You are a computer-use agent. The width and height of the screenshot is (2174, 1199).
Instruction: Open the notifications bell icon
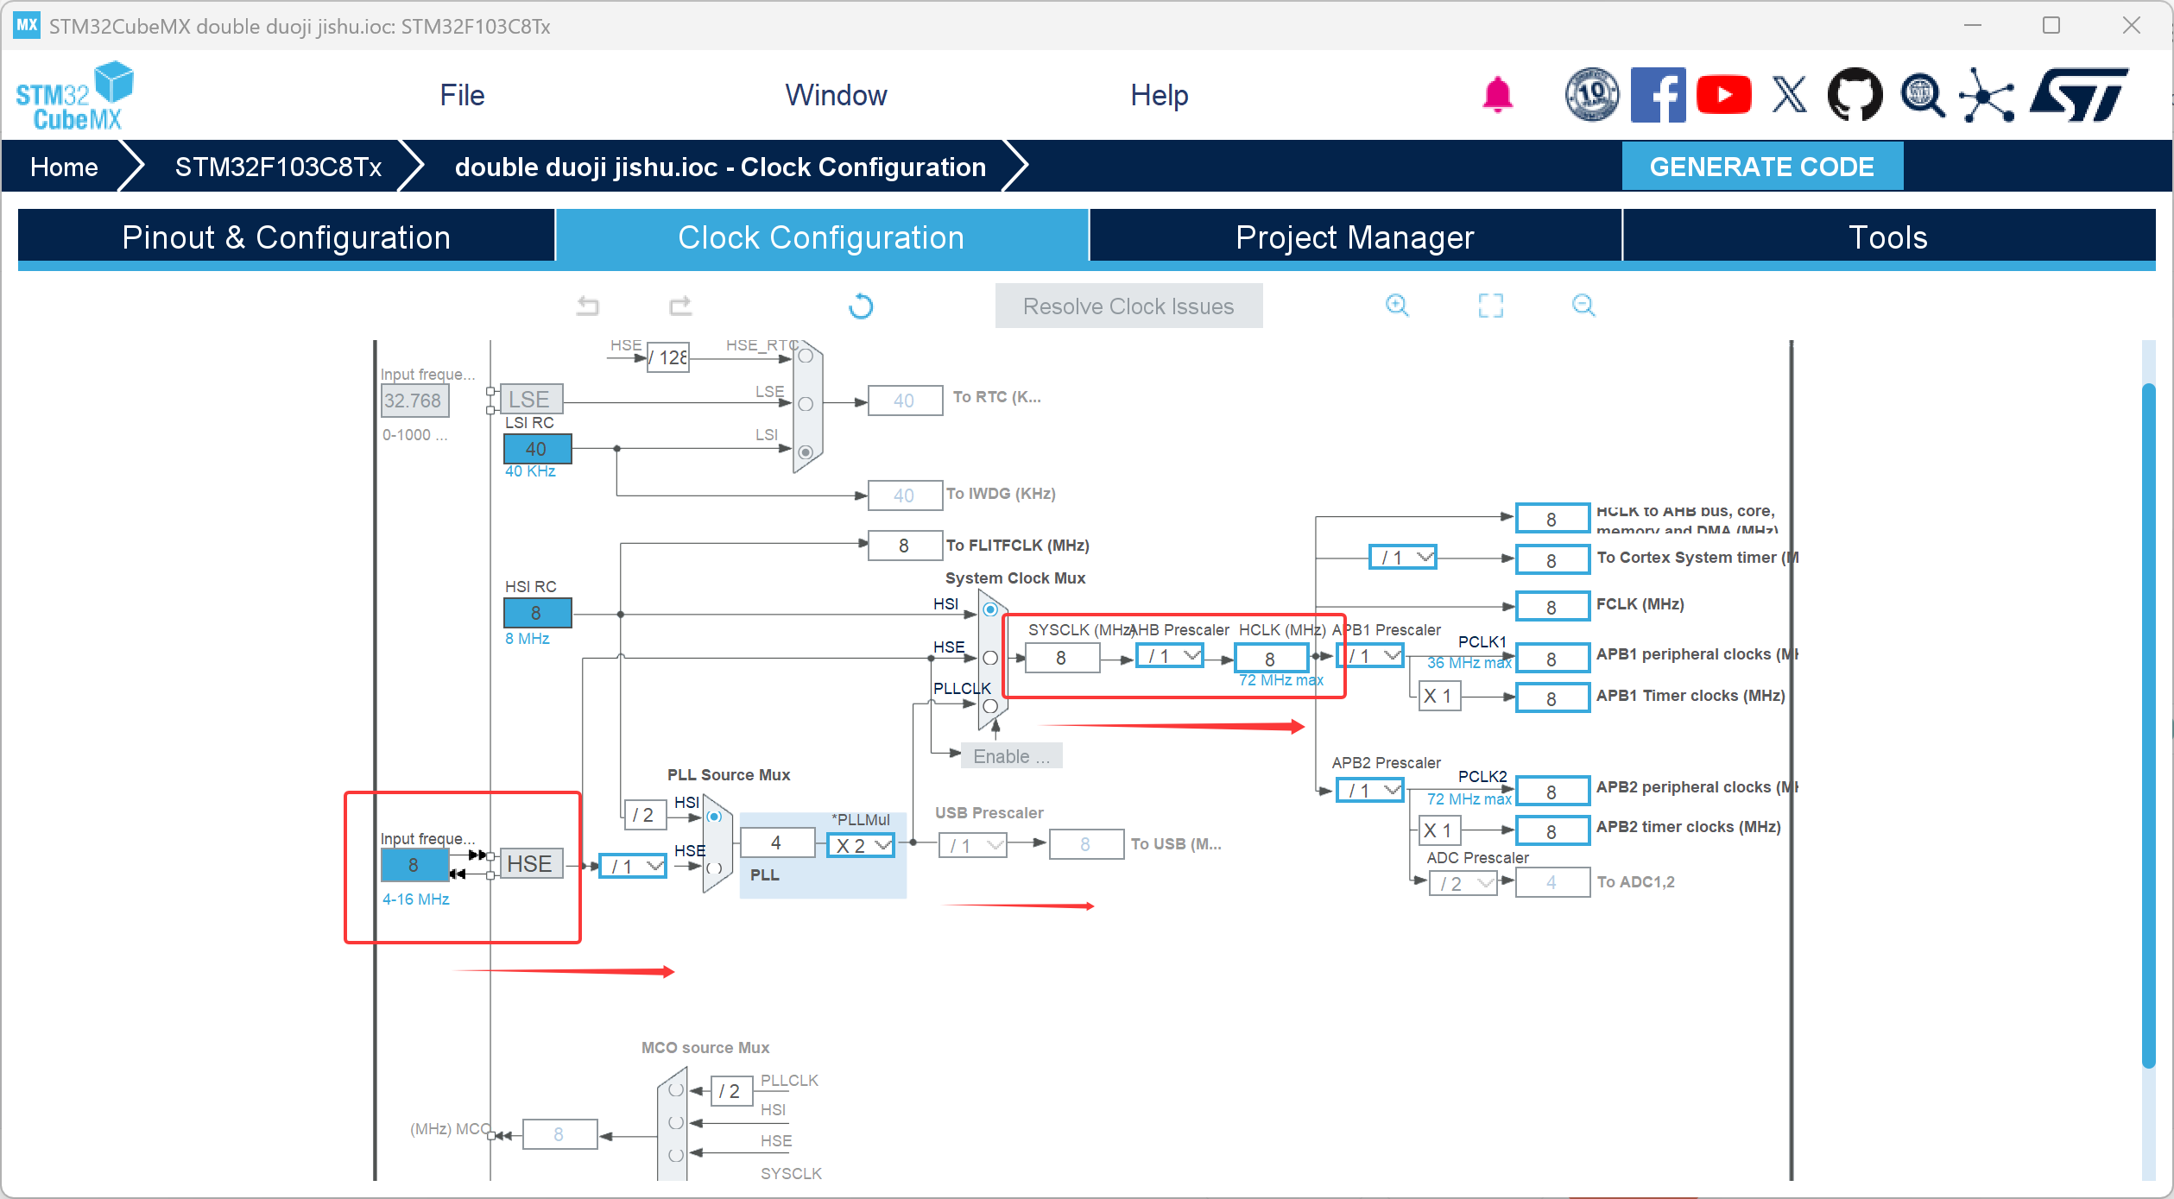(1498, 95)
